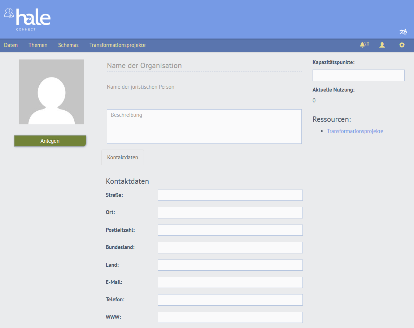This screenshot has height=328, width=414.
Task: Click the Beschreibung text area
Action: [204, 126]
